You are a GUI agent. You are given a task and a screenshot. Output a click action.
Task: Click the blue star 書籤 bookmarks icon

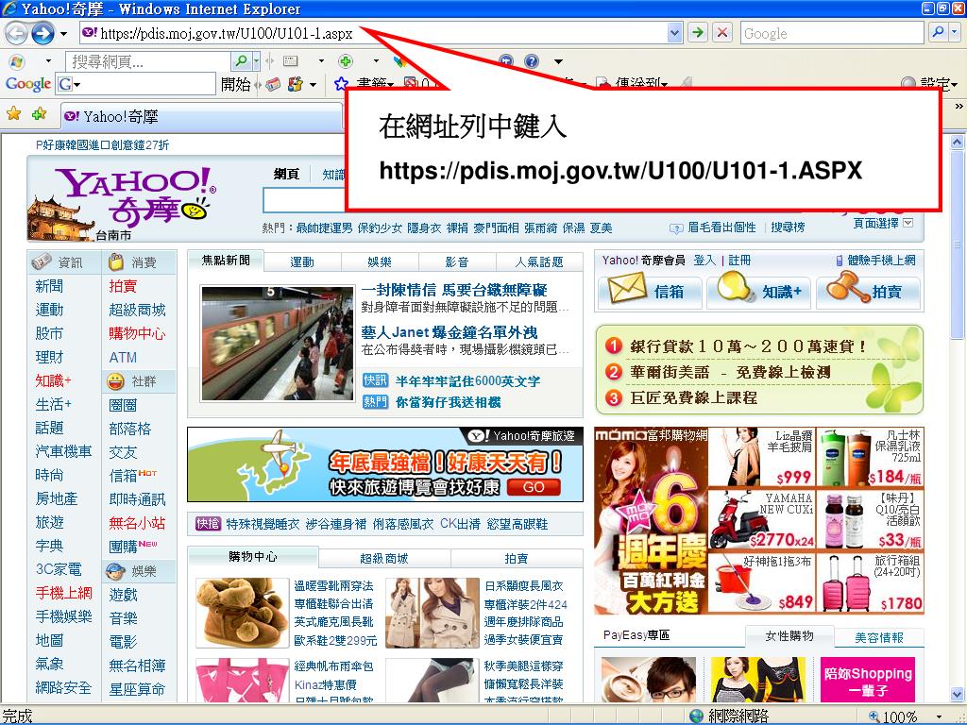point(340,84)
